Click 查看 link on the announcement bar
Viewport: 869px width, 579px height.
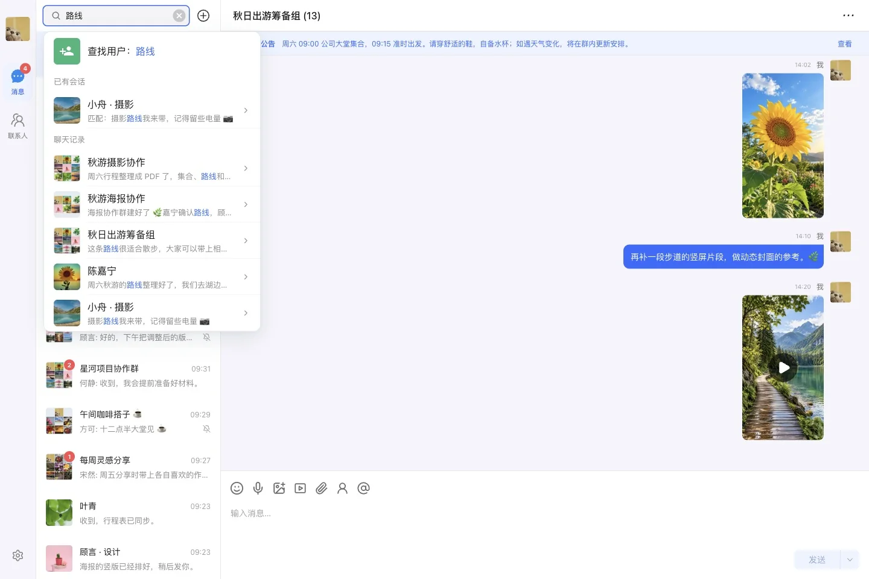pos(845,44)
